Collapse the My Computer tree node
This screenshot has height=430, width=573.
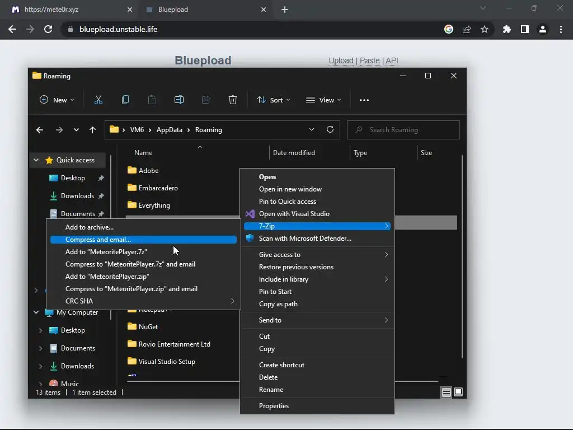pos(36,312)
